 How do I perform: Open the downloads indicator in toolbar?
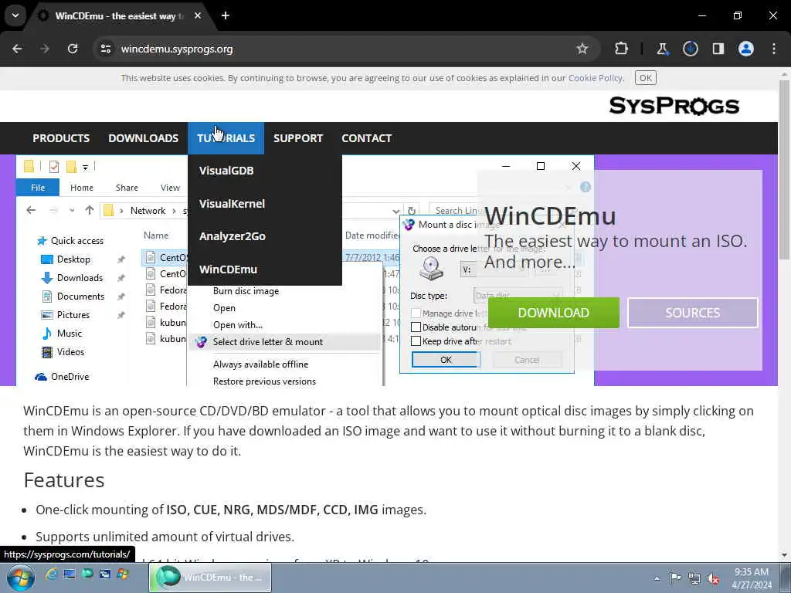pyautogui.click(x=690, y=49)
